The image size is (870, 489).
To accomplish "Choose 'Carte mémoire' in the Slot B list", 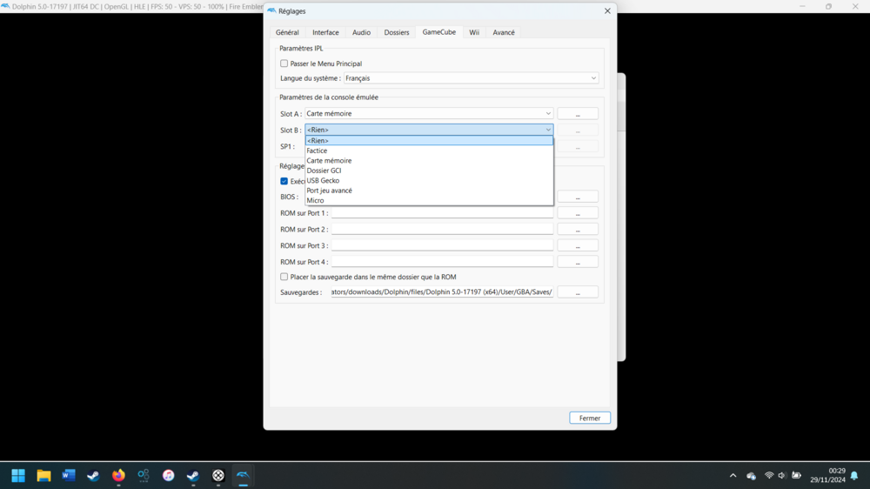I will 329,161.
